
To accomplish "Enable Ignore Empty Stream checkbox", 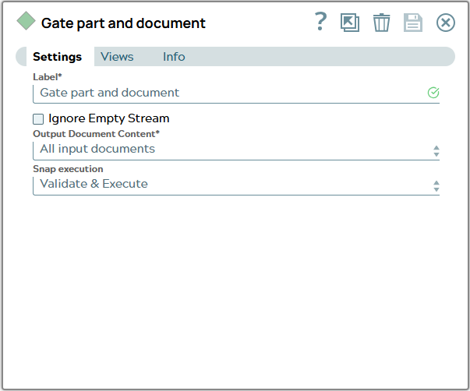I will pyautogui.click(x=38, y=119).
